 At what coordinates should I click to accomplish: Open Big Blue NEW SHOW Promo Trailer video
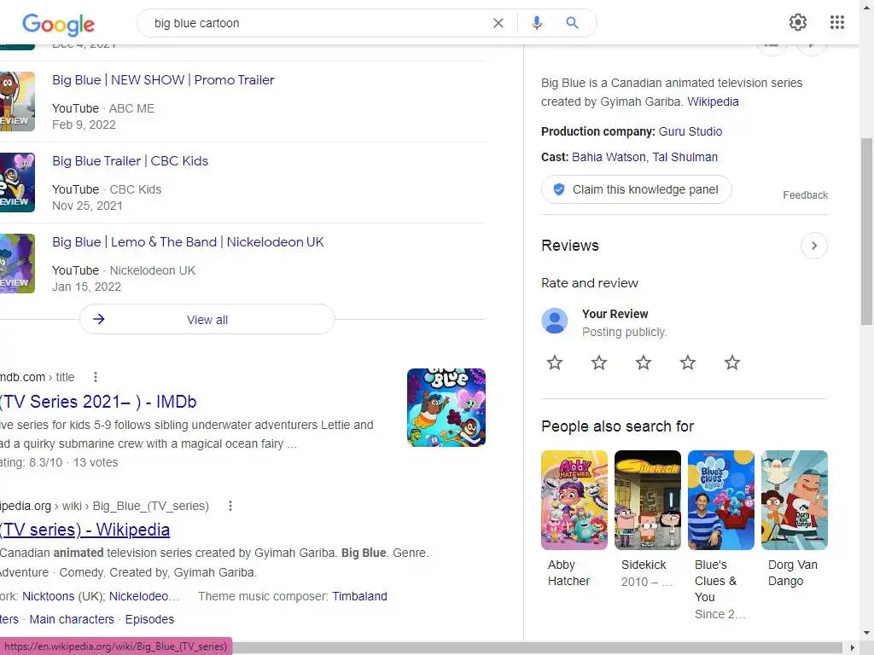(x=163, y=80)
